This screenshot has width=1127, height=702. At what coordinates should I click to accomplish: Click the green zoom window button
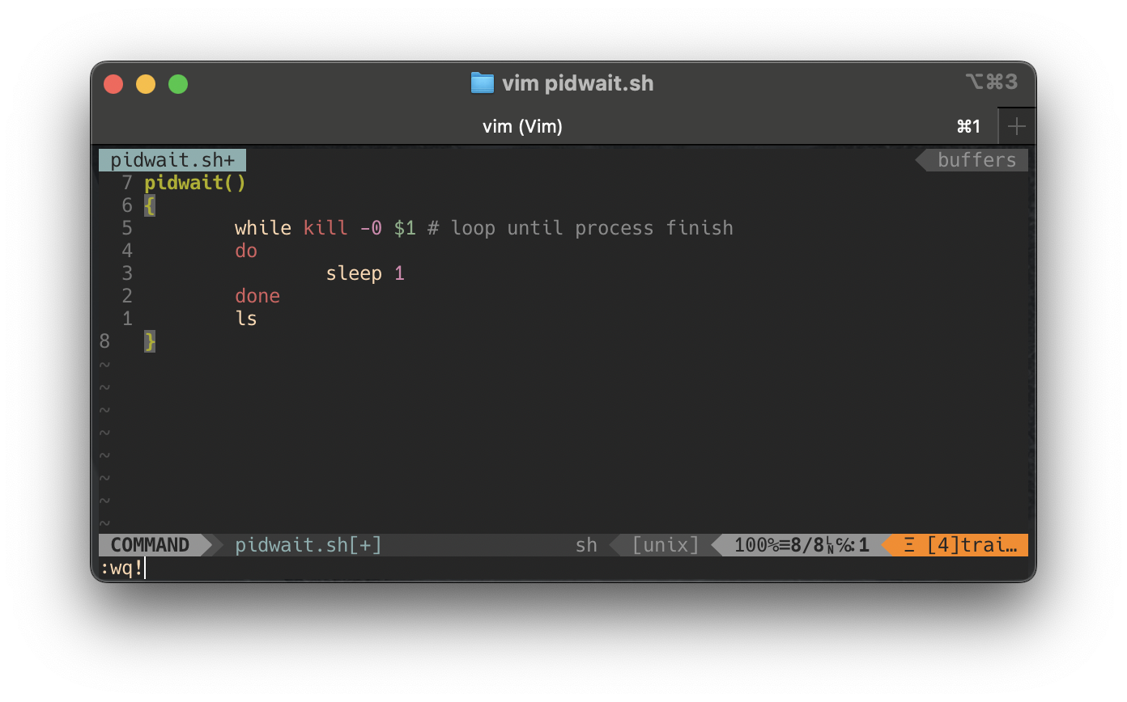pyautogui.click(x=178, y=84)
